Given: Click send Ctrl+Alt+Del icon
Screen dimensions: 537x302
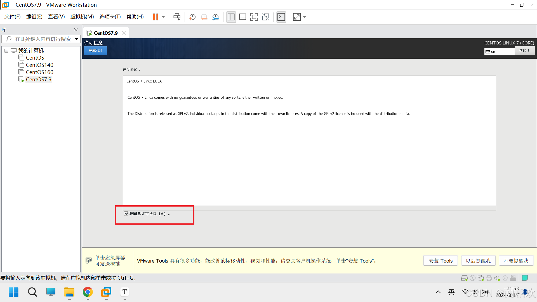Looking at the screenshot, I should coord(177,17).
